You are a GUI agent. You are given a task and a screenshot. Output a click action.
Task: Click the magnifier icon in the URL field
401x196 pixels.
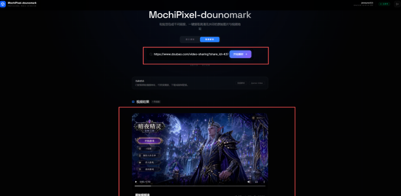(151, 54)
